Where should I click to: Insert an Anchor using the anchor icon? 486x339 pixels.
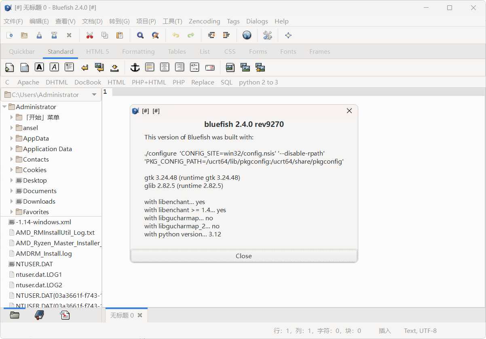click(x=135, y=67)
